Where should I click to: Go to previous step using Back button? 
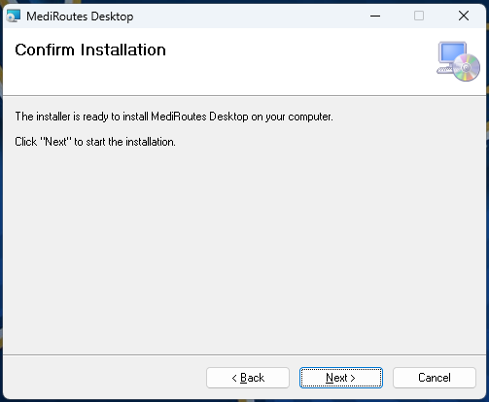click(x=248, y=378)
